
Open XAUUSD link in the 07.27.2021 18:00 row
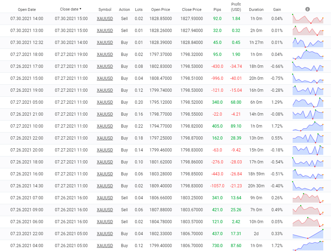point(105,54)
